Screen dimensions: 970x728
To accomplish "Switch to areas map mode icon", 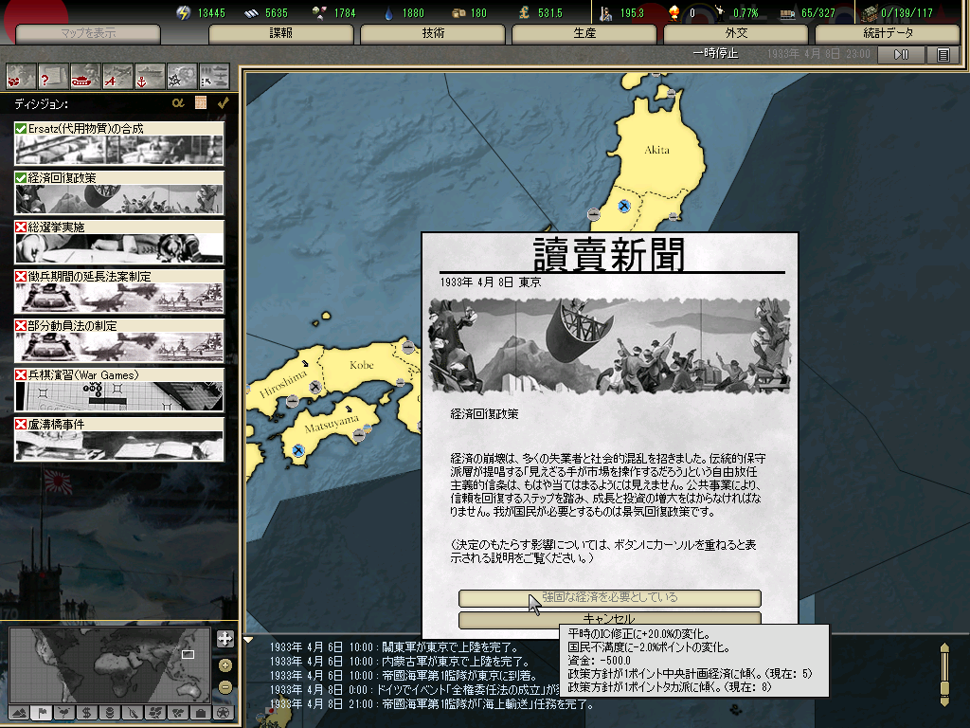I will click(178, 713).
